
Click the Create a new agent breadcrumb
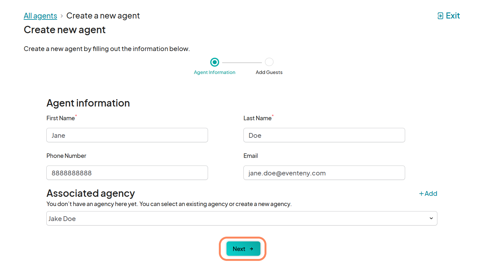click(103, 16)
